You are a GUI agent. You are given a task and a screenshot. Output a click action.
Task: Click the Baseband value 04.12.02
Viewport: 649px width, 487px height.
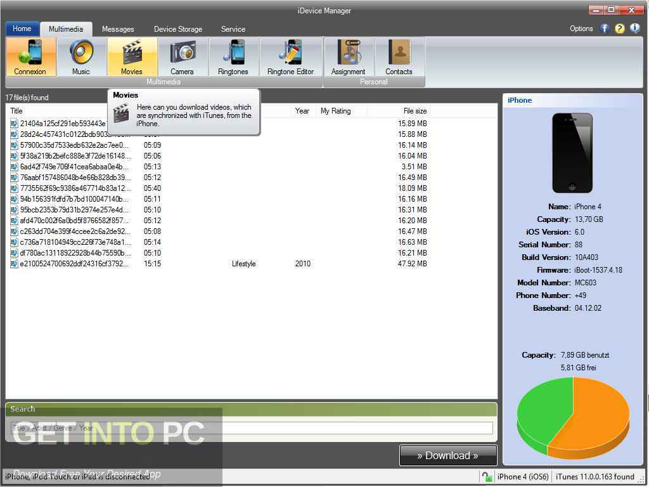[x=588, y=308]
